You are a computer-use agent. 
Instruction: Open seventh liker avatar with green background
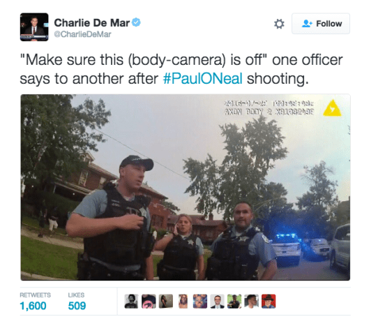pyautogui.click(x=234, y=302)
